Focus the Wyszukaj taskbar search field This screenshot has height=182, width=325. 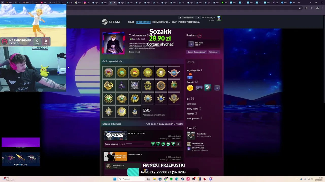(132, 179)
